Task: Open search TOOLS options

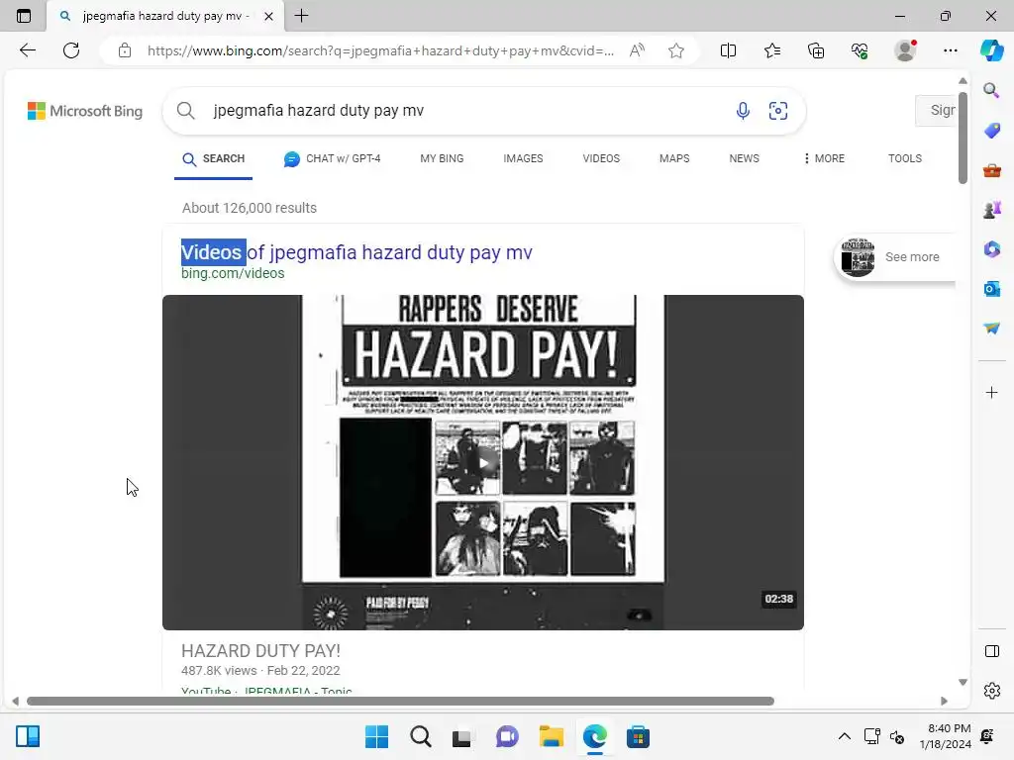Action: [x=905, y=159]
